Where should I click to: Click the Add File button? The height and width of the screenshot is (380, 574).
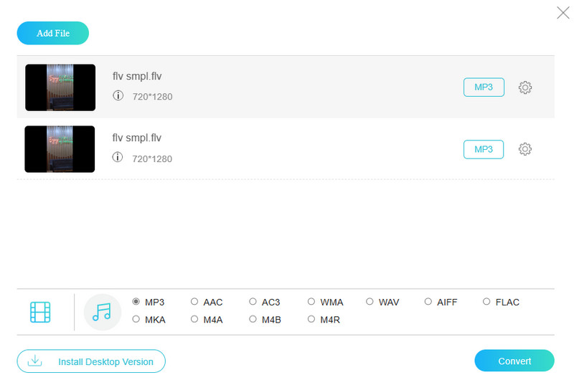tap(53, 33)
